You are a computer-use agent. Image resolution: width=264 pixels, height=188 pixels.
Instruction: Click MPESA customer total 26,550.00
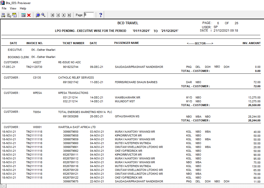[x=254, y=105]
